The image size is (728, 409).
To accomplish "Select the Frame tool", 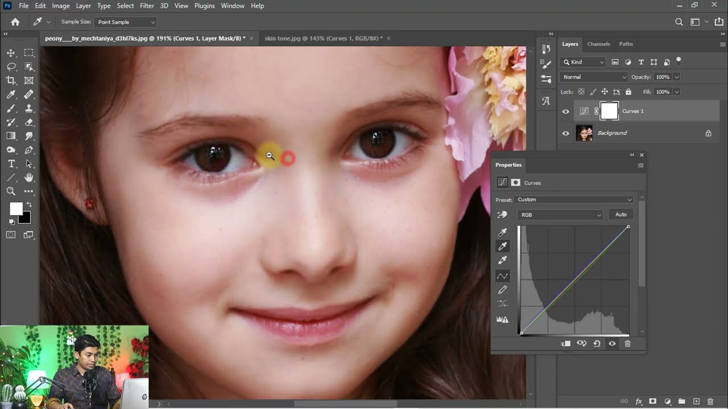I will [x=29, y=81].
